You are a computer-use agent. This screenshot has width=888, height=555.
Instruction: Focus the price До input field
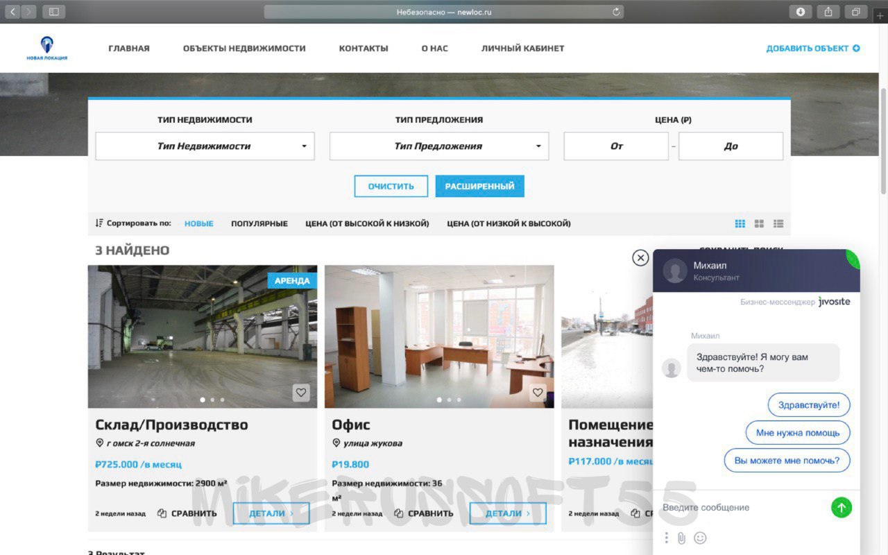click(731, 146)
